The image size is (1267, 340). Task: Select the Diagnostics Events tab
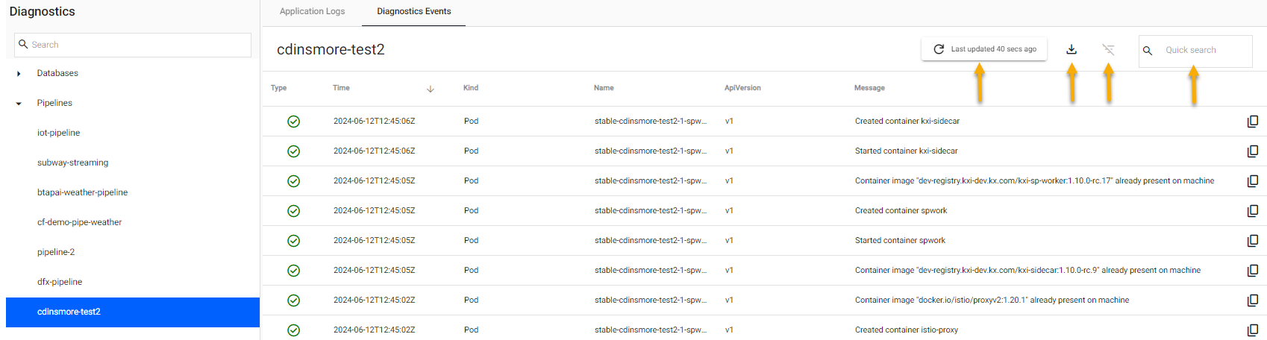tap(413, 11)
